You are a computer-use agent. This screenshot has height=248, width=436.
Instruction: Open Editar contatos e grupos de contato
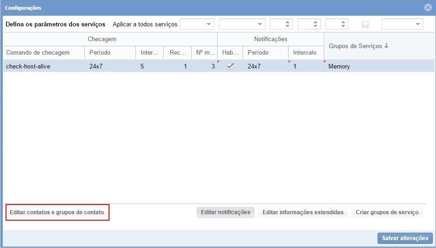tap(57, 212)
